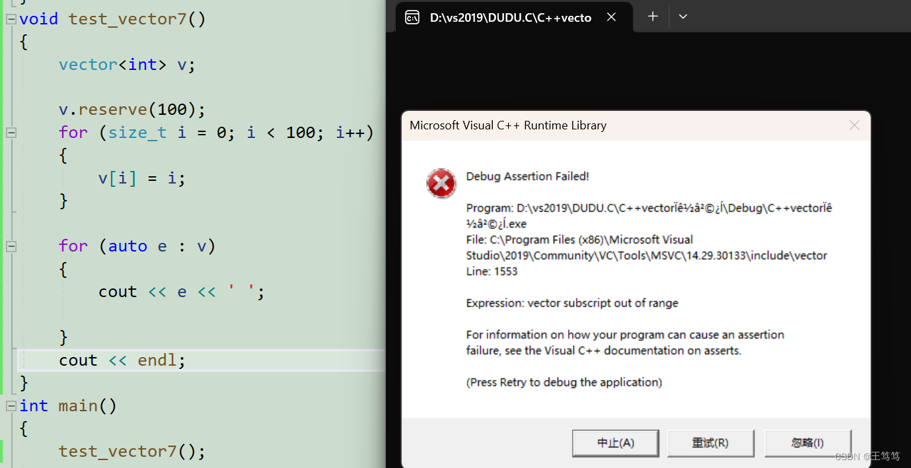Open a new terminal tab

[653, 17]
